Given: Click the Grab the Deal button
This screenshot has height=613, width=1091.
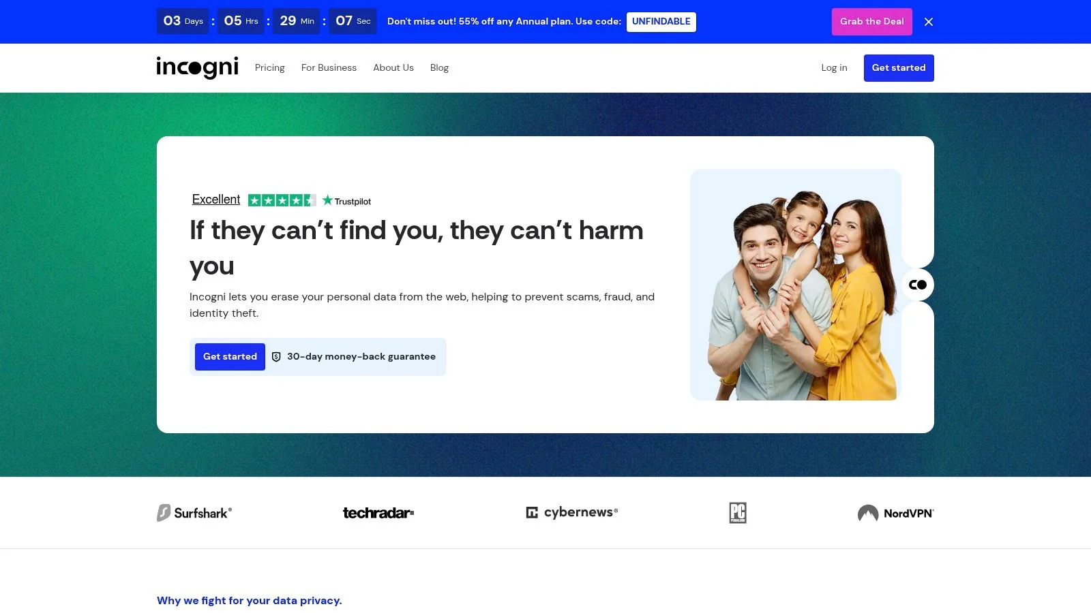Looking at the screenshot, I should [x=872, y=22].
